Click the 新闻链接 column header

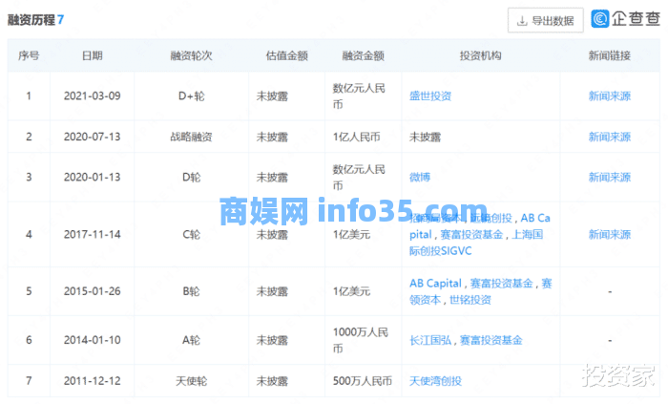click(609, 55)
